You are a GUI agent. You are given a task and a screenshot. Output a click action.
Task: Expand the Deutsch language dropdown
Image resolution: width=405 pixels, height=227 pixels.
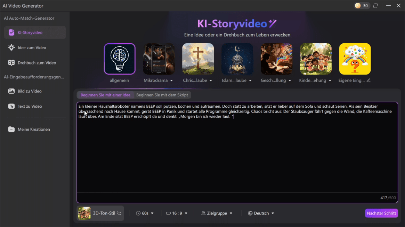pos(261,213)
